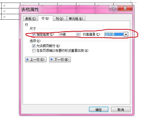Click the 取消 button

tap(121, 109)
